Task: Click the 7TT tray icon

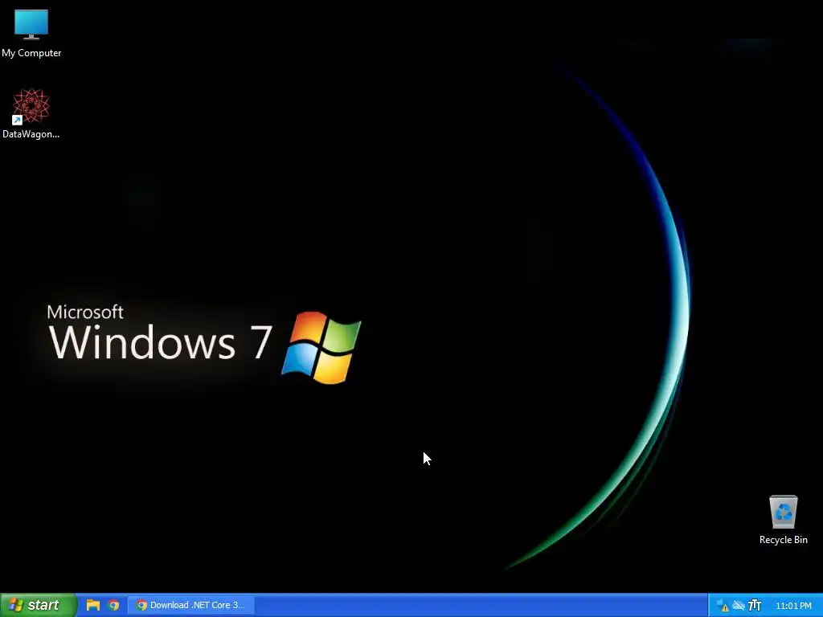Action: 754,606
